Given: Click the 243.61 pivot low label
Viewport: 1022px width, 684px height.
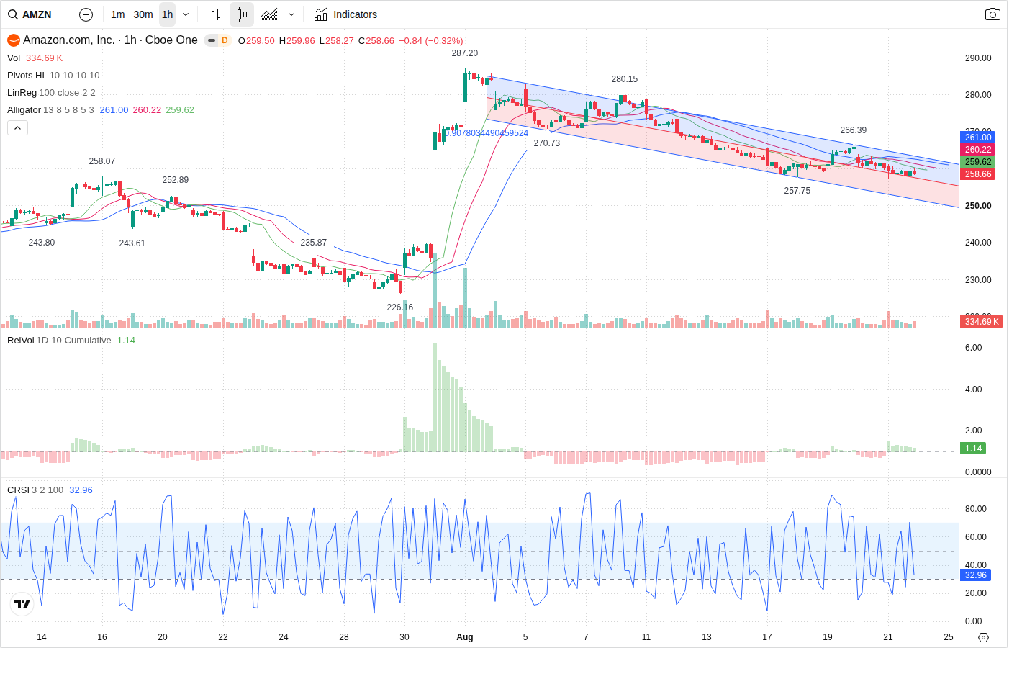Looking at the screenshot, I should (x=132, y=243).
